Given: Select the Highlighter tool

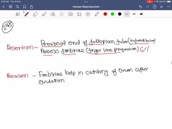Looking at the screenshot, I should click(44, 14).
